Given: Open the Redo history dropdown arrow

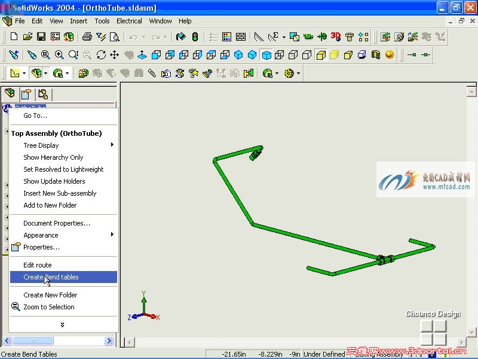Looking at the screenshot, I should tap(165, 36).
